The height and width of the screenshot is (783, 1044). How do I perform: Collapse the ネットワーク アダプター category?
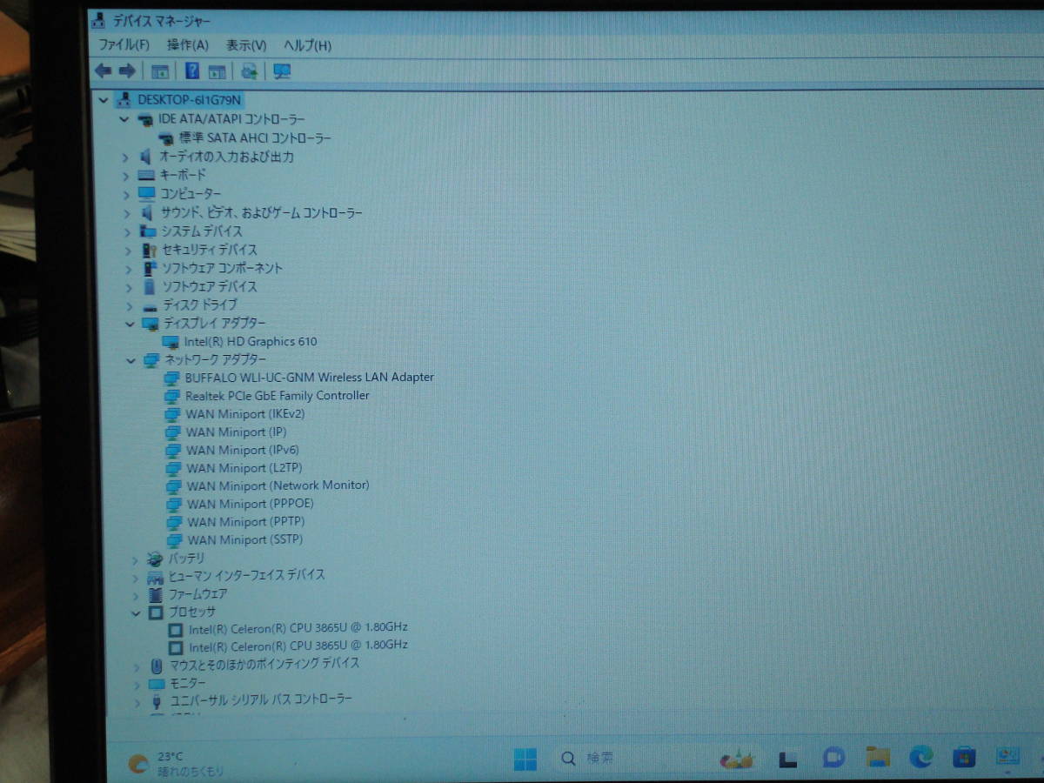(x=131, y=360)
